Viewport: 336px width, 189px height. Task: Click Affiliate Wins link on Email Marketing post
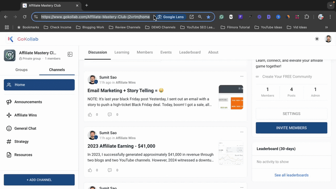pyautogui.click(x=126, y=82)
